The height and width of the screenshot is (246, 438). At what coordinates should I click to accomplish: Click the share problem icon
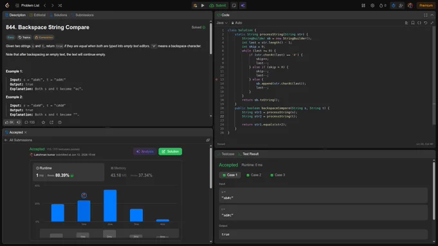pos(52,122)
